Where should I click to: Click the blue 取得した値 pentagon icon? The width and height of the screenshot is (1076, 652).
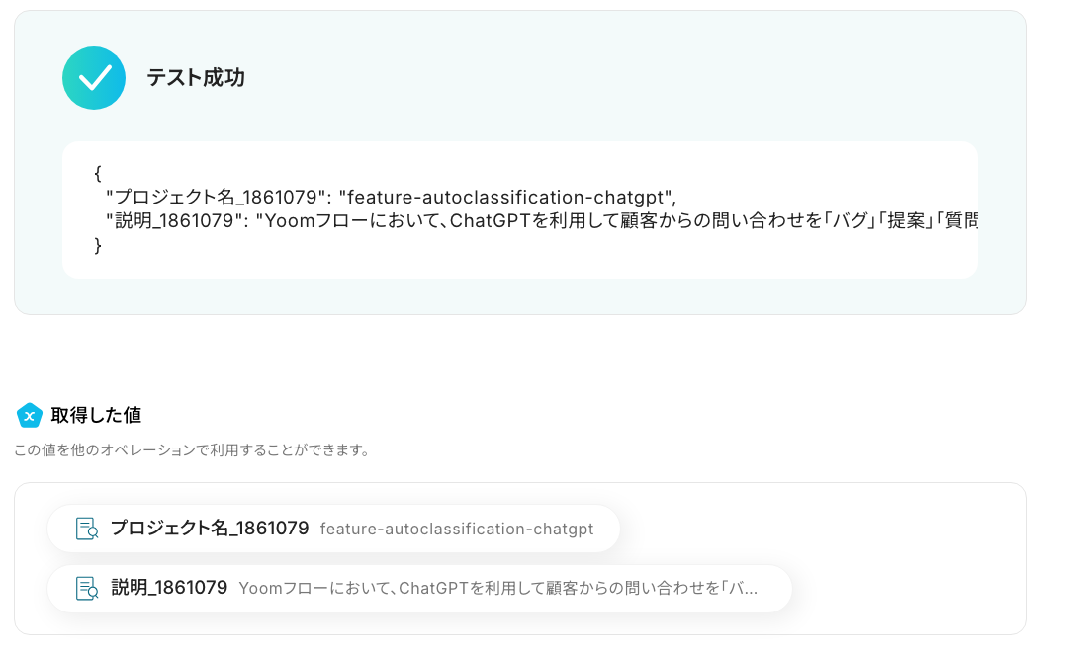pyautogui.click(x=30, y=416)
